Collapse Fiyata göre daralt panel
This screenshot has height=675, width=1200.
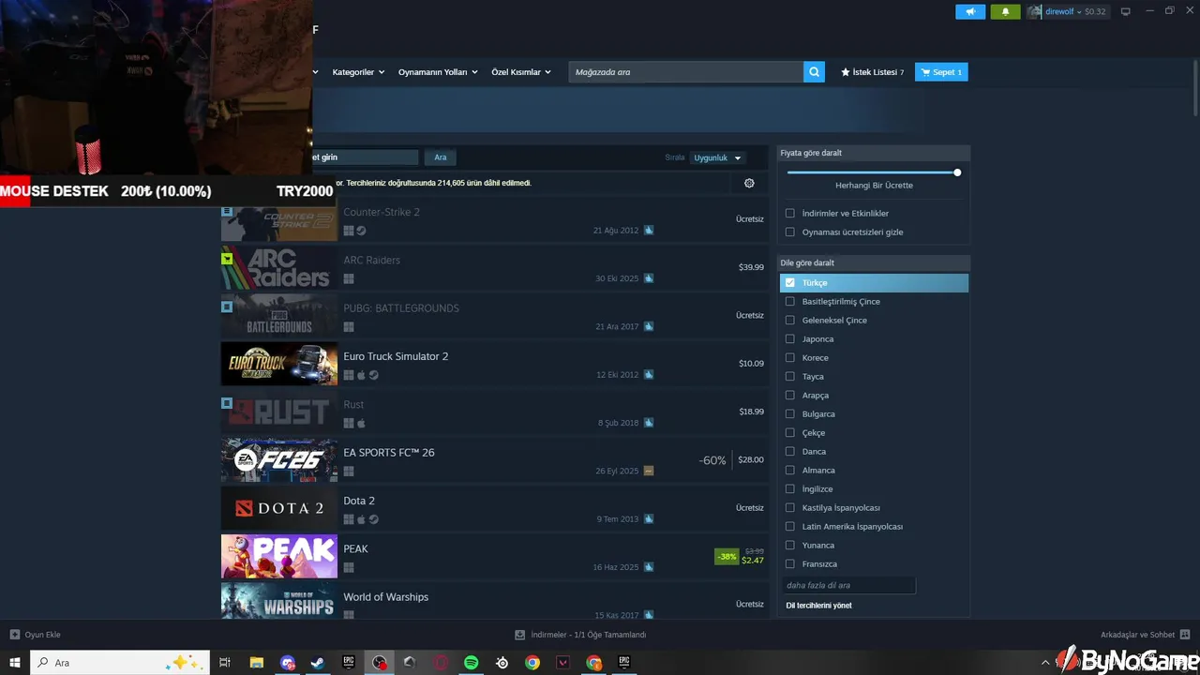pos(874,152)
